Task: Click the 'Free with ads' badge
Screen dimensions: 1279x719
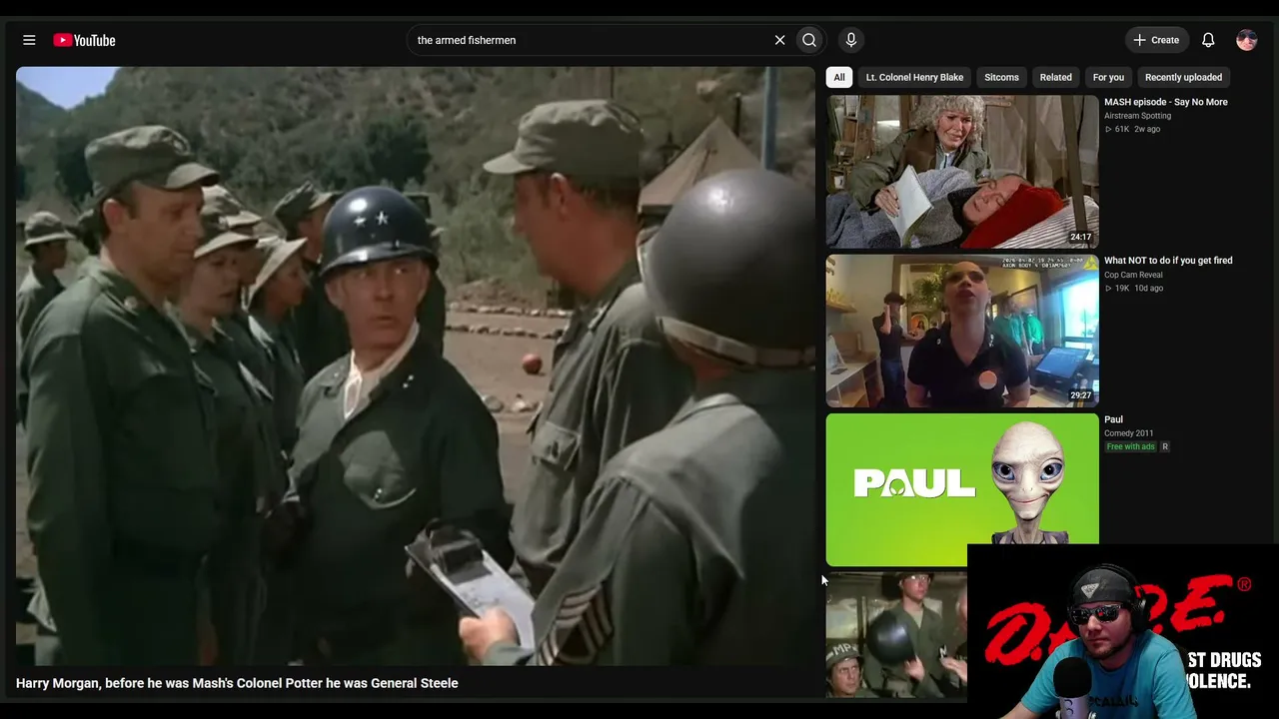Action: (1130, 446)
